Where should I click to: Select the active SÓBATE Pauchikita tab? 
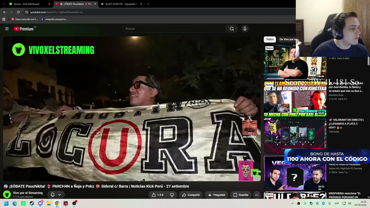tap(76, 4)
